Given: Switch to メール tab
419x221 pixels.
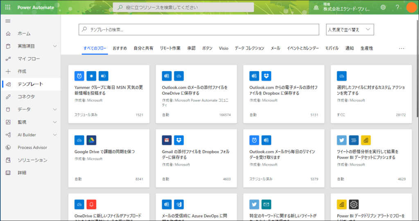Looking at the screenshot, I should pyautogui.click(x=275, y=48).
